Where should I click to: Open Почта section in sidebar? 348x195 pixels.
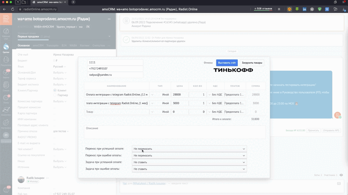coord(6,99)
